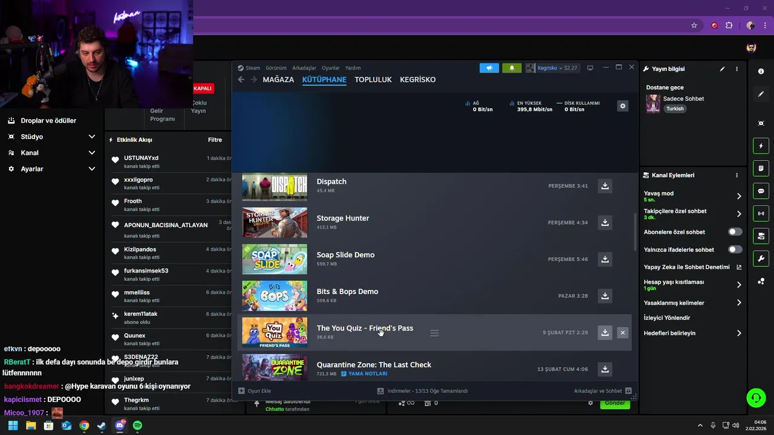Open Hedefleri belirleyin arrow
774x435 pixels.
point(739,333)
